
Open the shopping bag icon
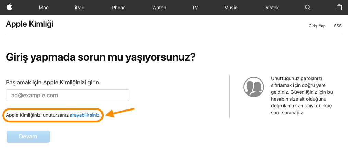click(x=339, y=8)
